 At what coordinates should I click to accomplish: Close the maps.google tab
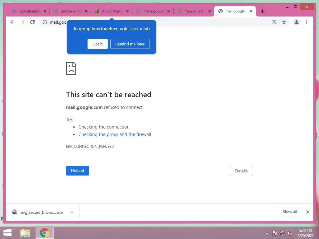pyautogui.click(x=169, y=11)
